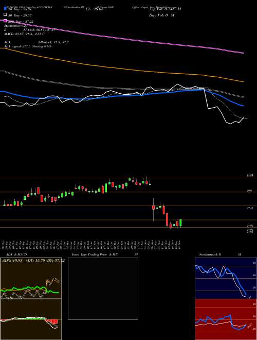This screenshot has width=257, height=340.
Task: Select the 'Stochastics: 6.21' reading
Action: point(16,26)
